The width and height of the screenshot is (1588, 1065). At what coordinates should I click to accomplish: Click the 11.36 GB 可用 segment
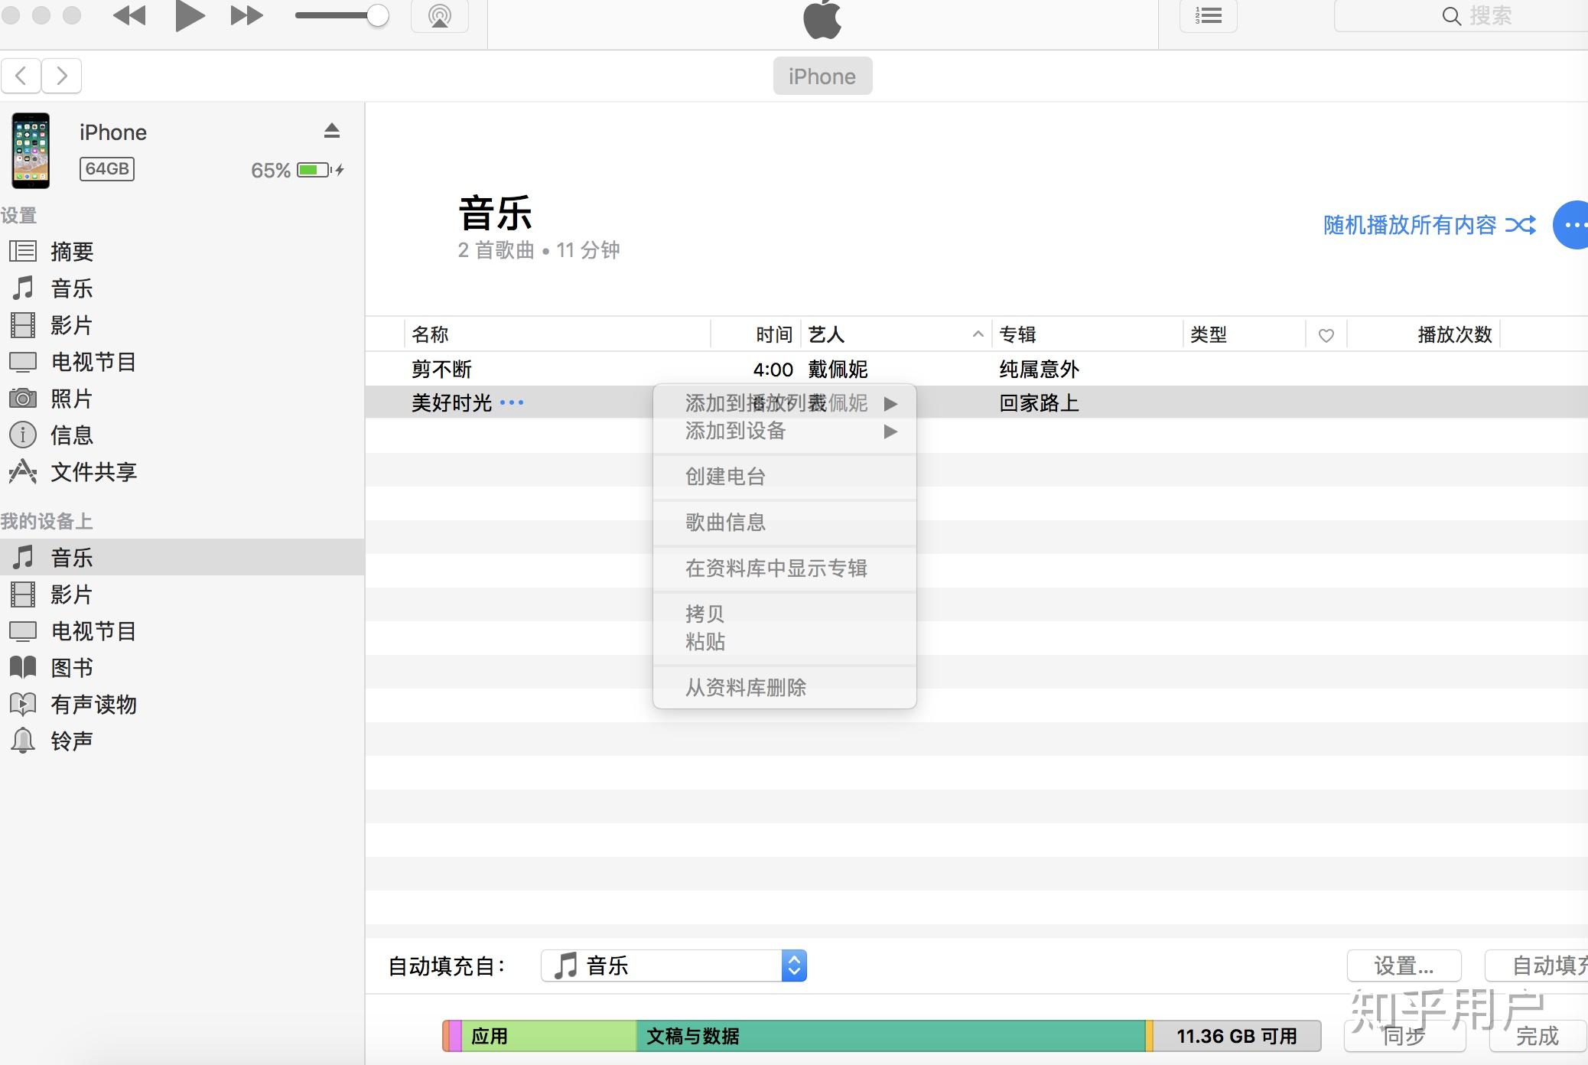(1237, 1036)
